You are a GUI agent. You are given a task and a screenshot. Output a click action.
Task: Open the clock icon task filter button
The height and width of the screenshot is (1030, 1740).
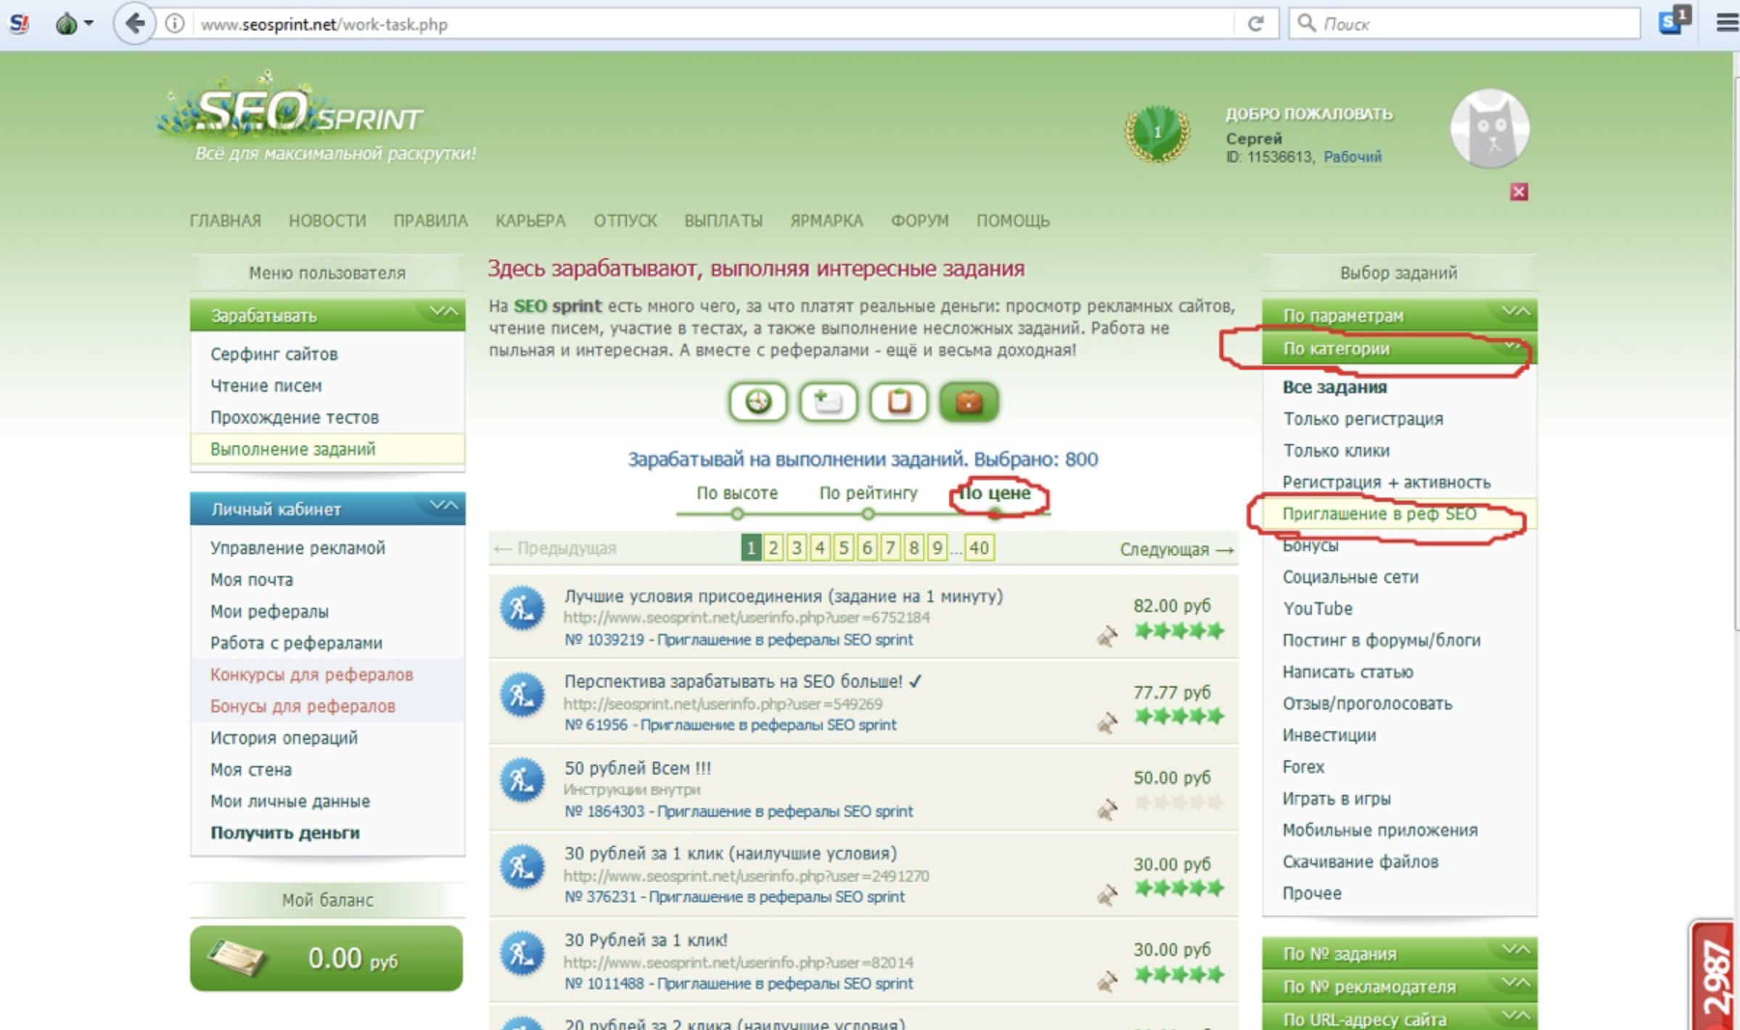point(758,402)
